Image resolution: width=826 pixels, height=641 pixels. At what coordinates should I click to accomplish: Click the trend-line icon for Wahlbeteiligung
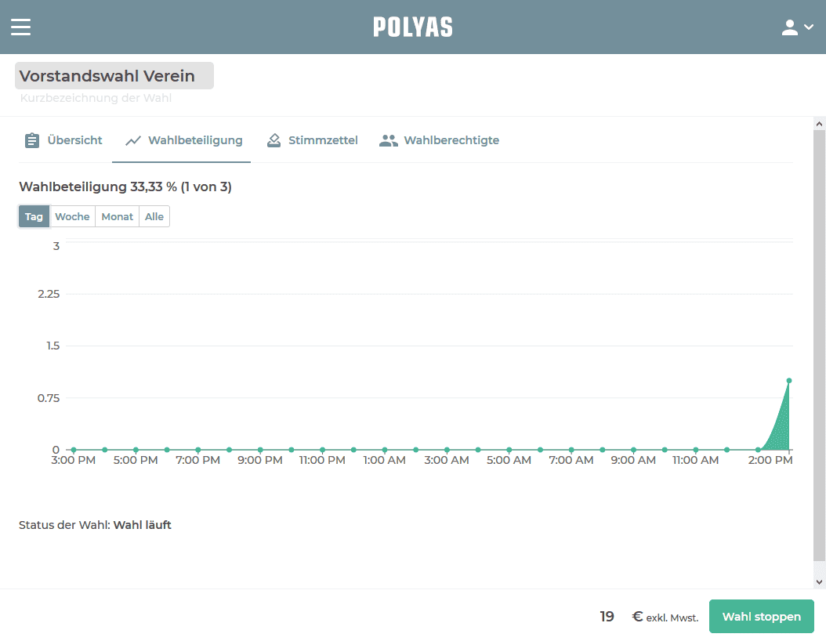pyautogui.click(x=133, y=140)
